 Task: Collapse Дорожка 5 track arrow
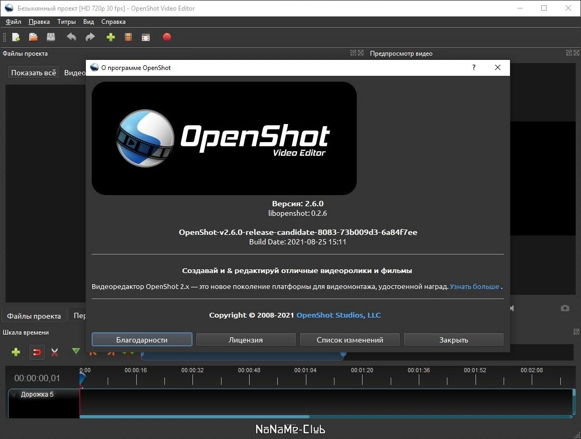14,394
